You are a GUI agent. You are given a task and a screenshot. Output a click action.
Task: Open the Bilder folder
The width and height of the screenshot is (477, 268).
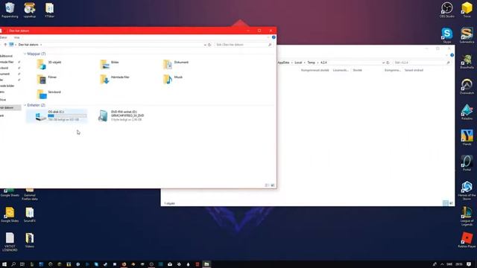coord(110,64)
